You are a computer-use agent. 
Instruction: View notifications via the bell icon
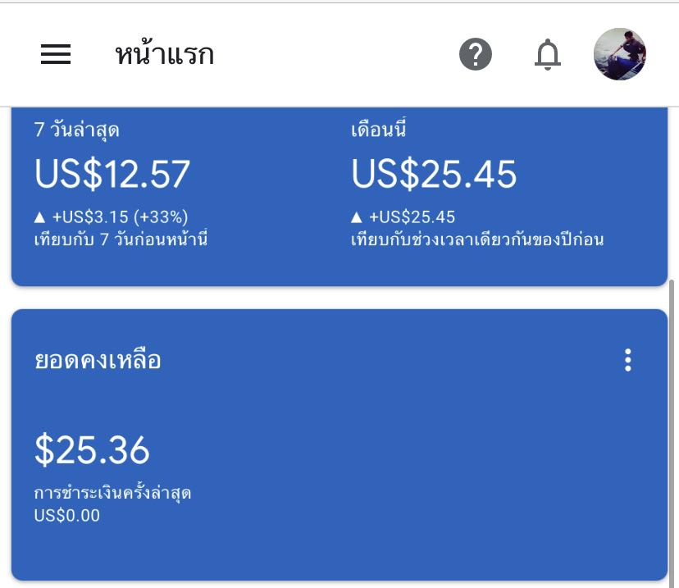(547, 54)
